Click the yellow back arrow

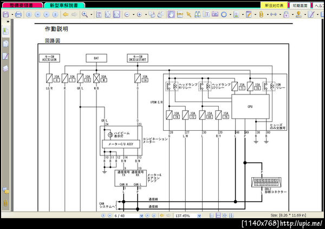pyautogui.click(x=66, y=15)
